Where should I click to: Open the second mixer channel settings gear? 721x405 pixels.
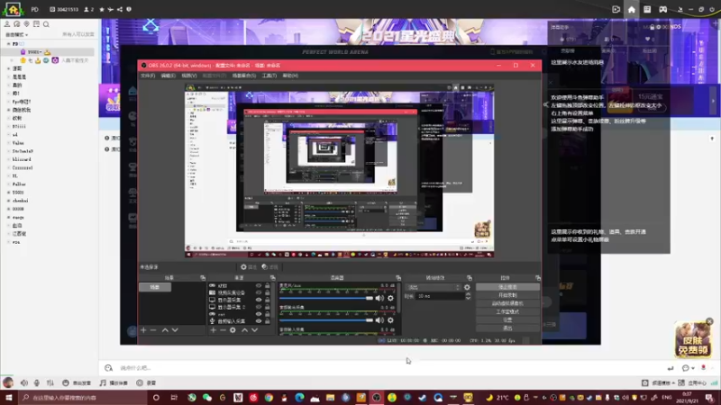click(x=390, y=320)
